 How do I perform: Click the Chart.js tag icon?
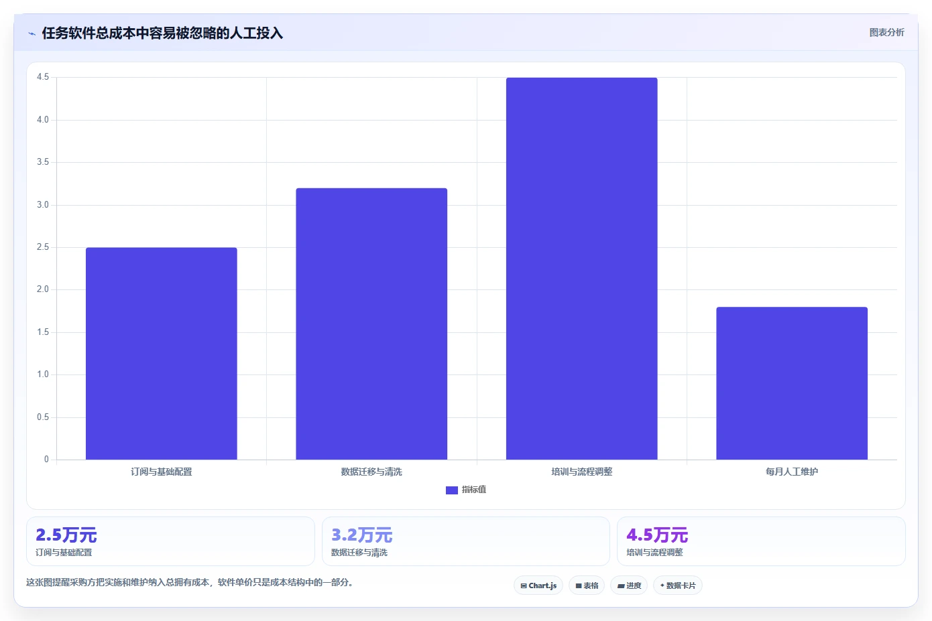[524, 586]
